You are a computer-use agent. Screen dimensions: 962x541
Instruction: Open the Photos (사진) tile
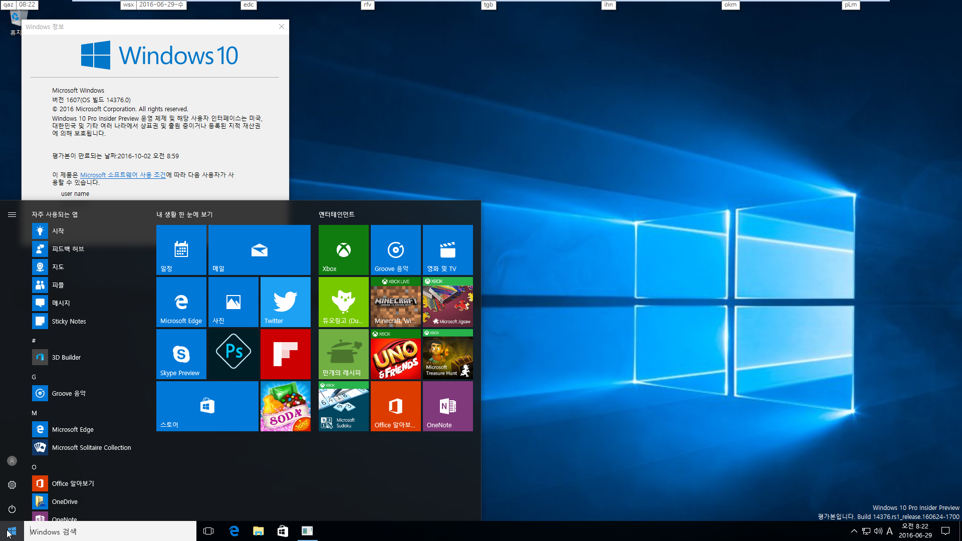(233, 302)
